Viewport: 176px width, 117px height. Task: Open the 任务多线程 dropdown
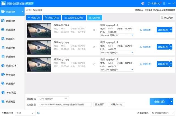pyautogui.click(x=25, y=113)
